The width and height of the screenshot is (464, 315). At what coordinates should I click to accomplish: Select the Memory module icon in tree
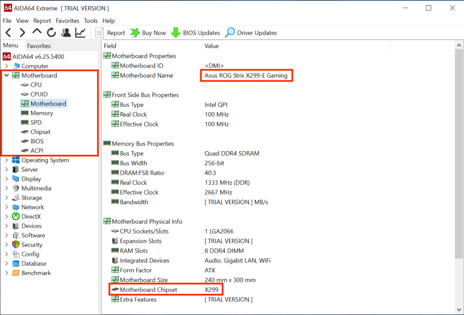pyautogui.click(x=25, y=113)
